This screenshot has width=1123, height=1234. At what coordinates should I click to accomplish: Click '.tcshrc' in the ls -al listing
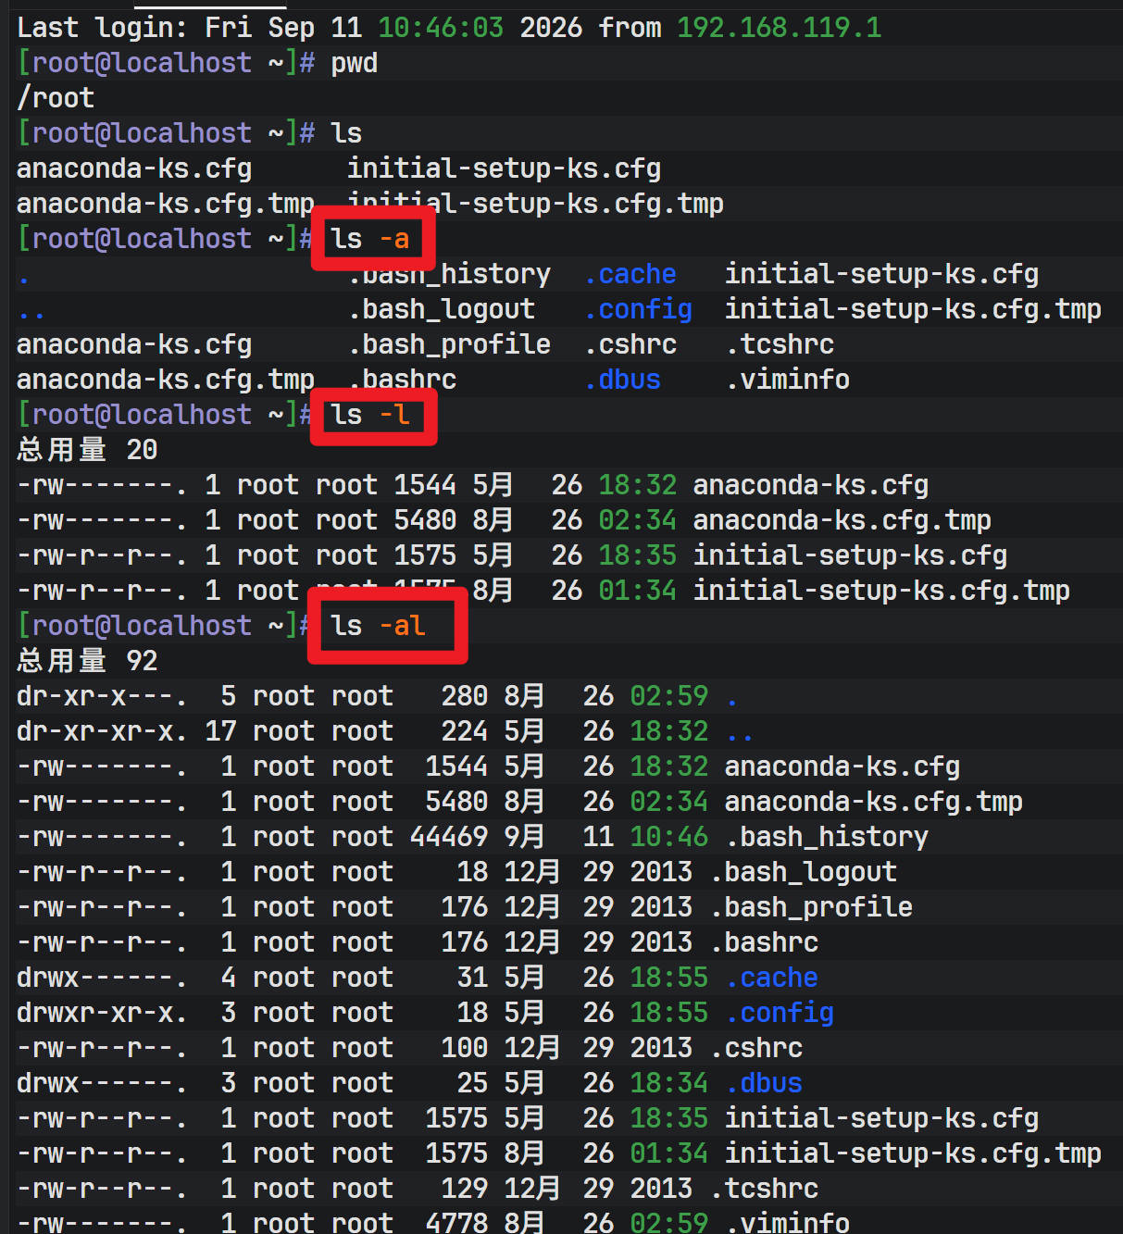point(764,1189)
